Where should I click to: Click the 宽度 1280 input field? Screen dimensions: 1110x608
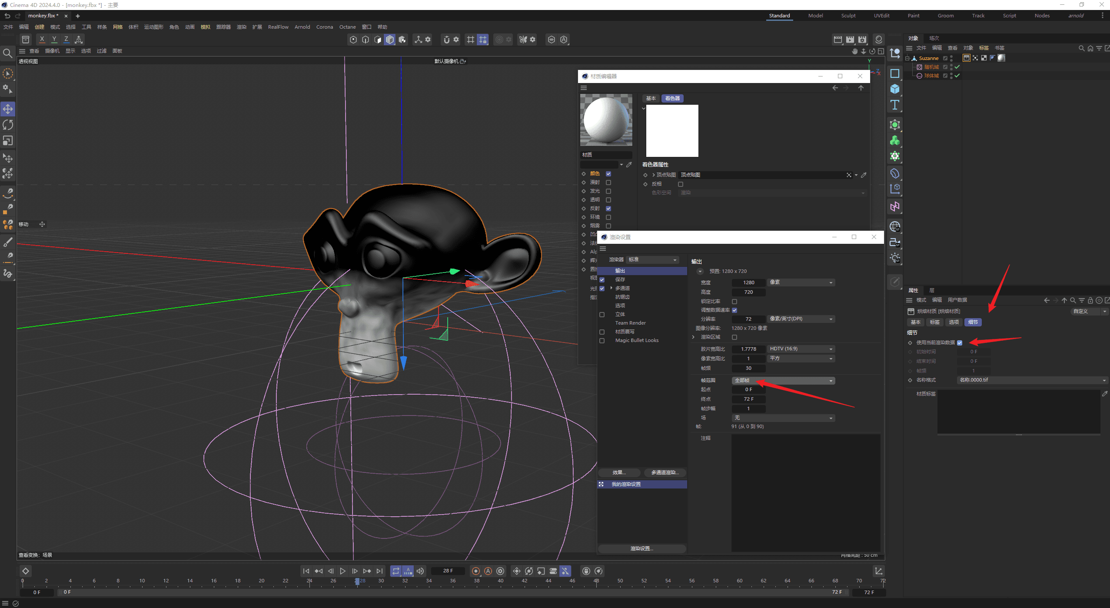tap(748, 283)
